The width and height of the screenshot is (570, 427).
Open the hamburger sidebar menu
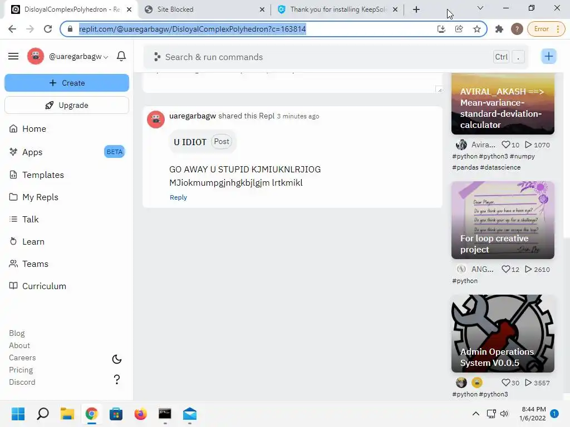click(13, 56)
